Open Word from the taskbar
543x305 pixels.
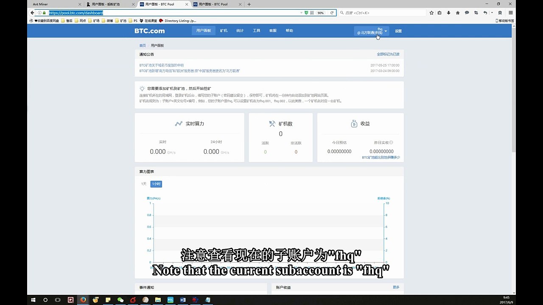click(183, 300)
